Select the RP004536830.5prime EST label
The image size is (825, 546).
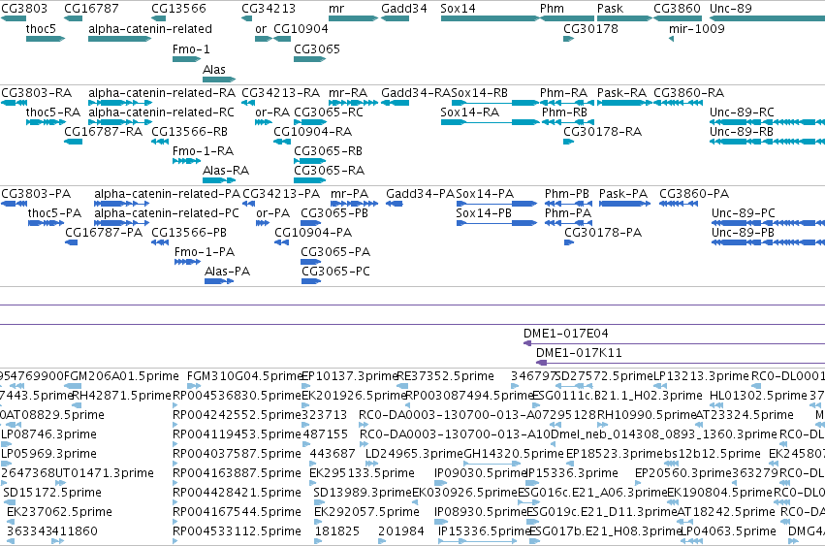pyautogui.click(x=237, y=396)
